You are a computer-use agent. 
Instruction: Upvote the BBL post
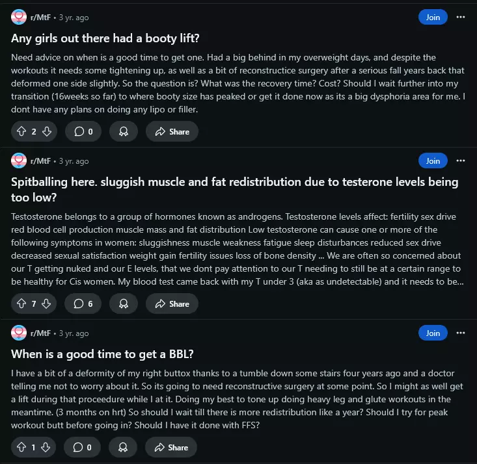point(21,447)
